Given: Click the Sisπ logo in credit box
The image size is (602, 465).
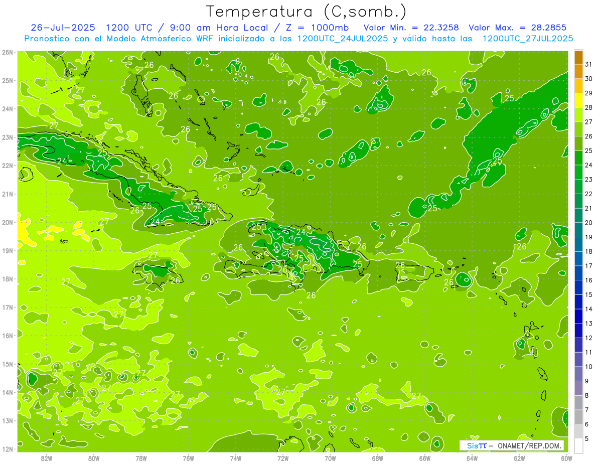Looking at the screenshot, I should click(477, 445).
